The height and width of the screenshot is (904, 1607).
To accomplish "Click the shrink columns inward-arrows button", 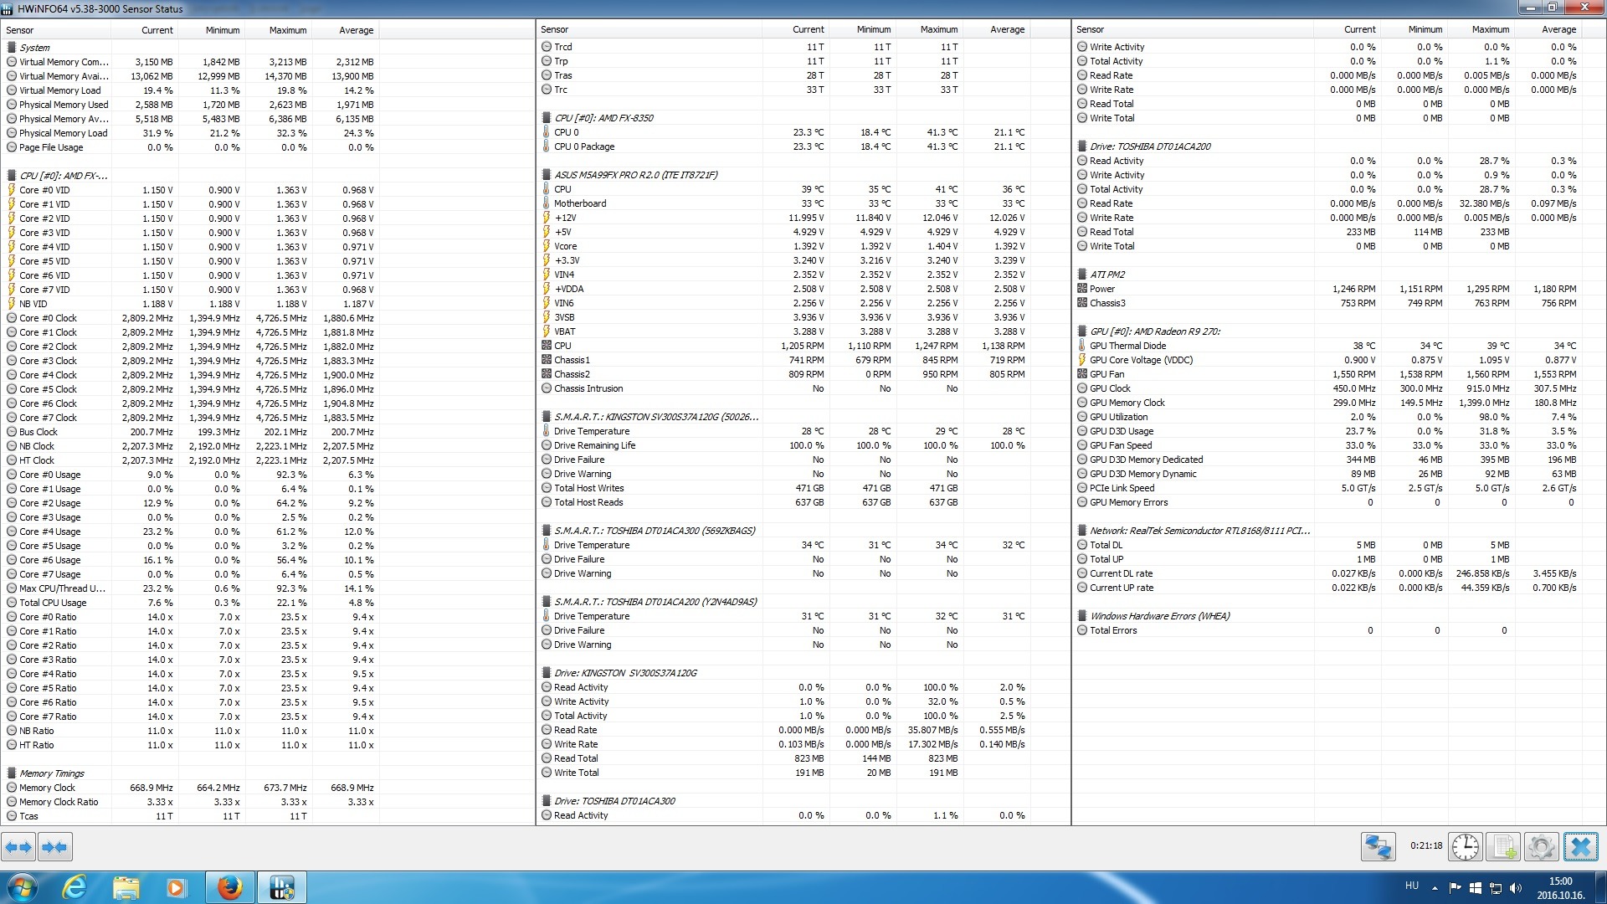I will pos(55,847).
